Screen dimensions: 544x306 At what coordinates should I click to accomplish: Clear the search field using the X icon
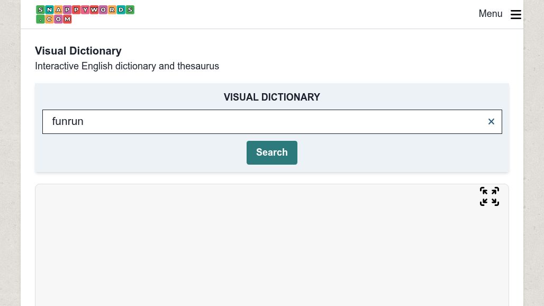point(491,121)
